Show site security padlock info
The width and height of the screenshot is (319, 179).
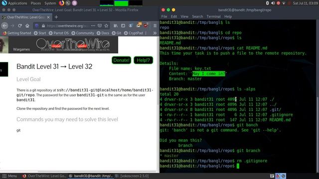coord(43,26)
